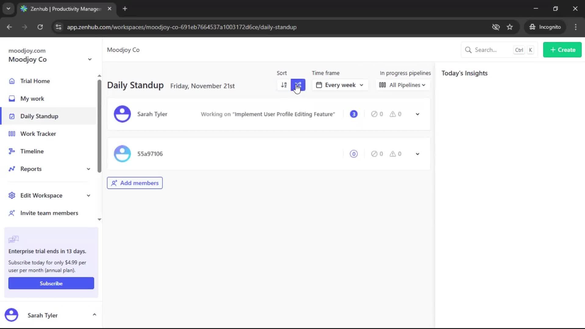Screen dimensions: 585x329
Task: Expand Sarah Tyler's standup details
Action: click(417, 114)
